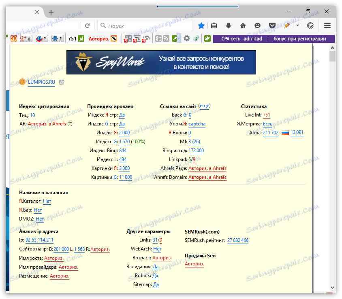Open a new browser tab
The height and width of the screenshot is (299, 342).
click(x=51, y=12)
